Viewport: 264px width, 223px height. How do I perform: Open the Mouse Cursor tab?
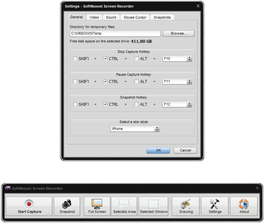click(135, 17)
